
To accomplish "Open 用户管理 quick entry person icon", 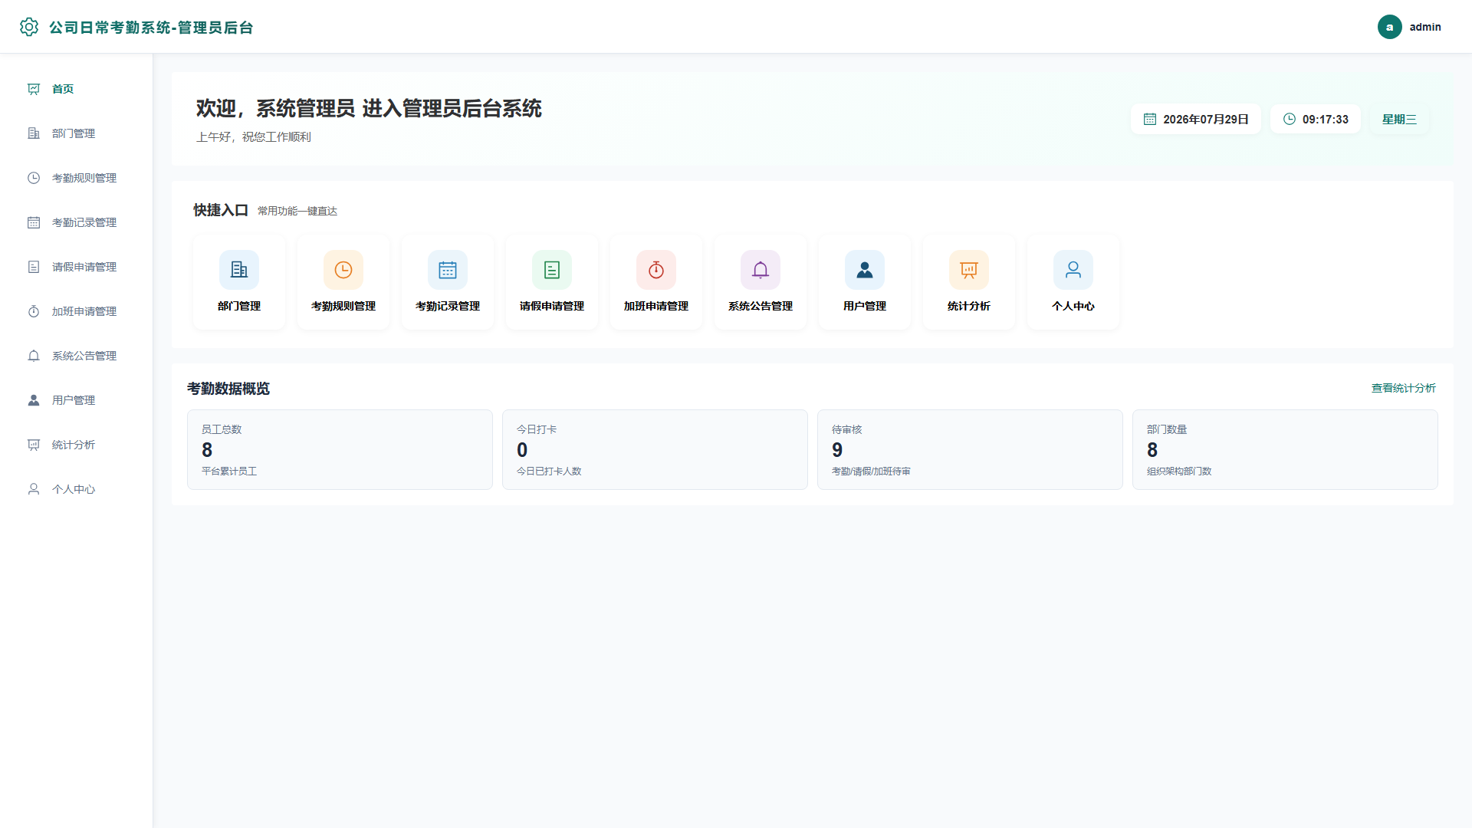I will coord(865,270).
